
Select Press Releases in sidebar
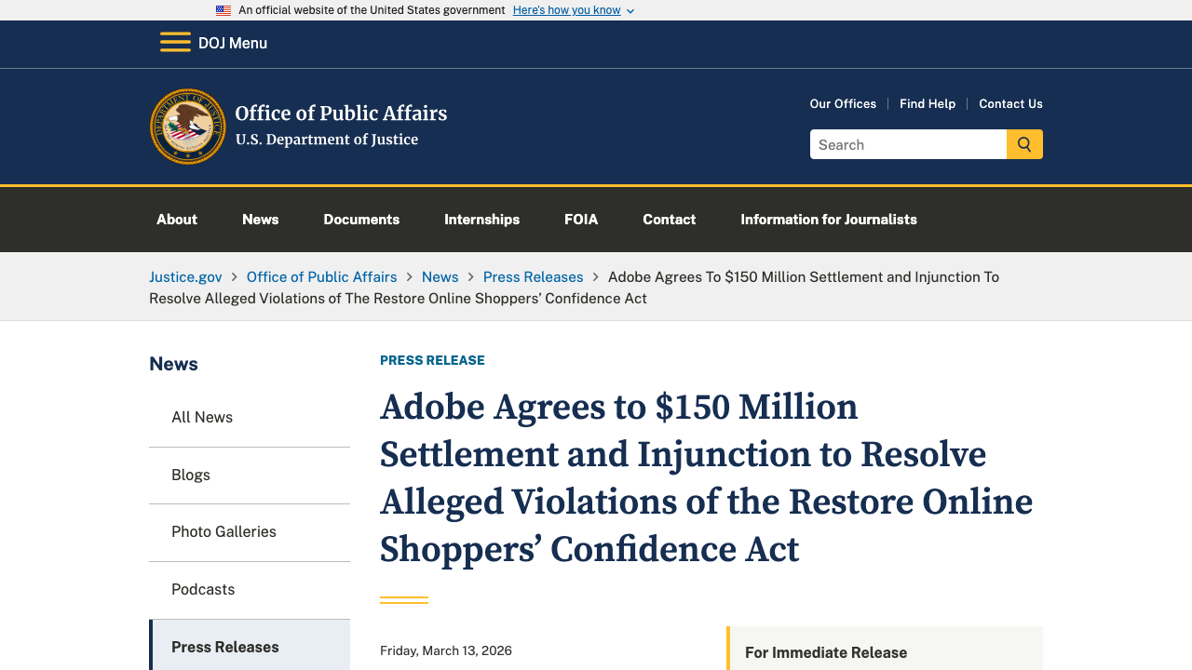click(x=250, y=647)
